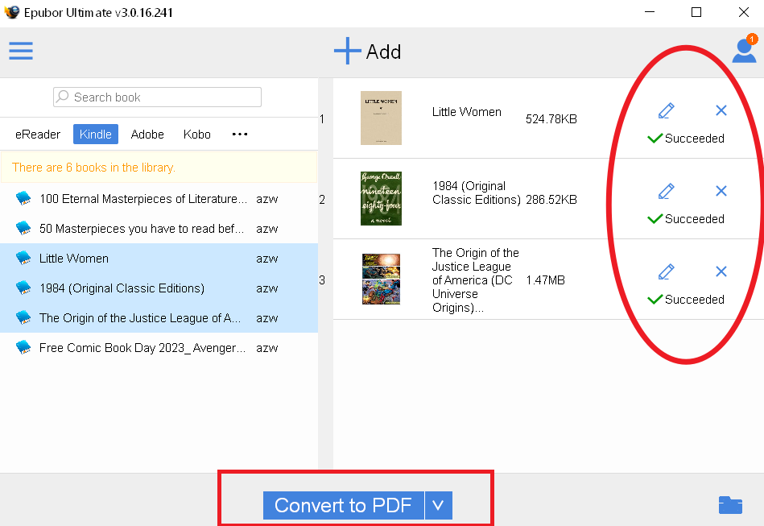Remove Little Women from conversion list
This screenshot has height=526, width=764.
click(721, 110)
